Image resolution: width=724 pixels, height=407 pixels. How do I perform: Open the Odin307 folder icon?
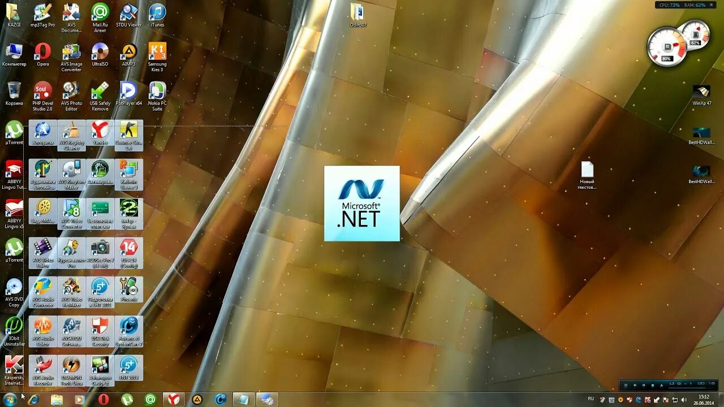click(357, 15)
